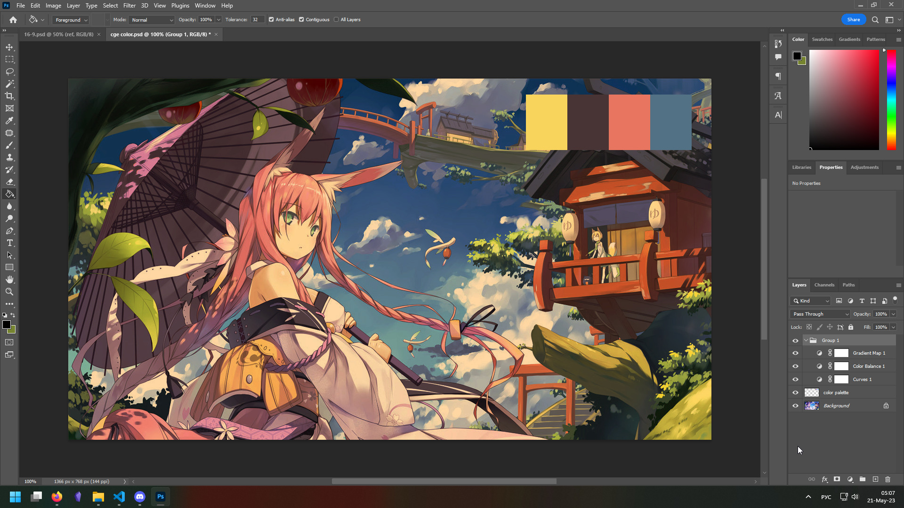This screenshot has width=904, height=508.
Task: Disable the Anti-alias checkbox
Action: click(271, 20)
